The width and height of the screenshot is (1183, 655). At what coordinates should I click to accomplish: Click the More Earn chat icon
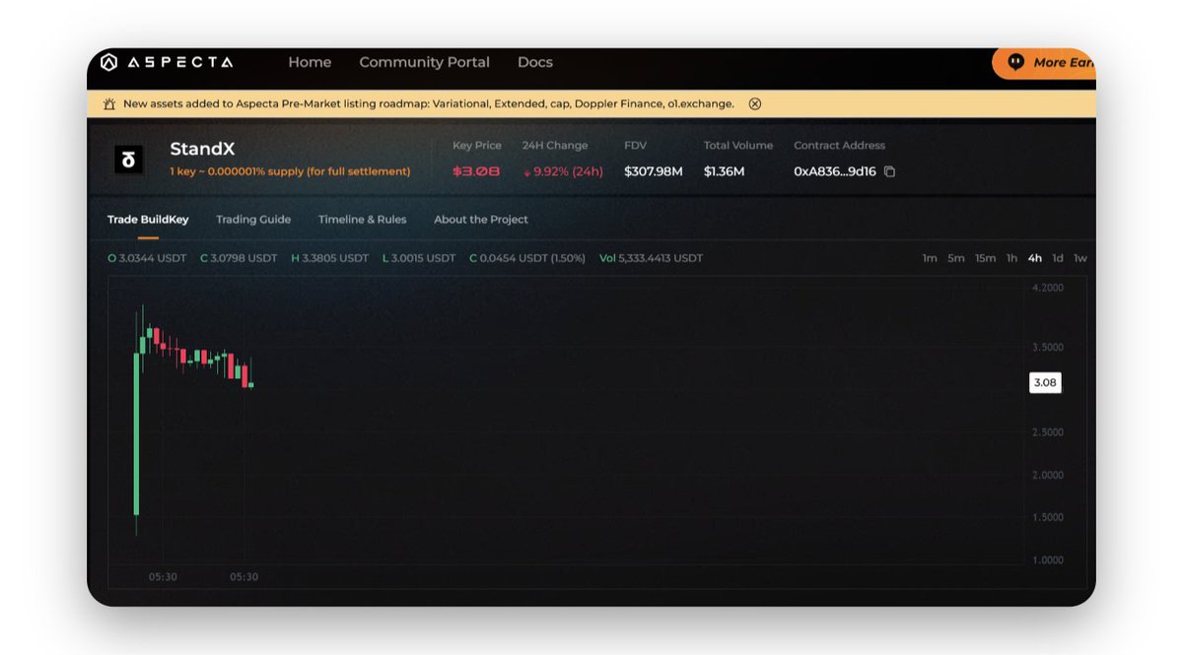coord(1015,62)
